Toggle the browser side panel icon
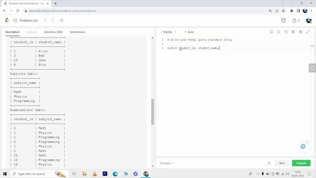This screenshot has width=316, height=178. point(298,11)
